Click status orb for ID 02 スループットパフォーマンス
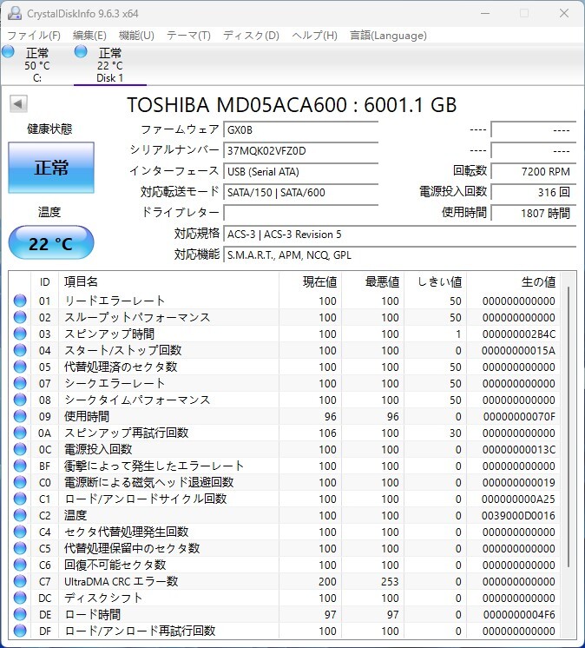Screen dimensions: 585x648 tap(20, 317)
